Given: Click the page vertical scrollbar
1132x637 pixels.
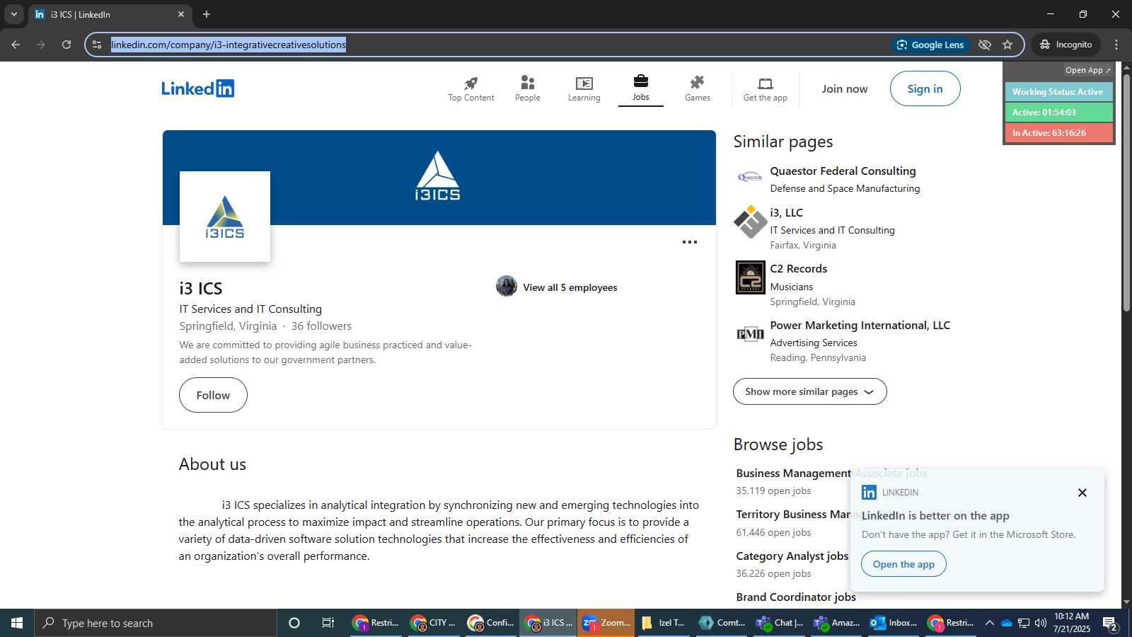Looking at the screenshot, I should point(1126,191).
